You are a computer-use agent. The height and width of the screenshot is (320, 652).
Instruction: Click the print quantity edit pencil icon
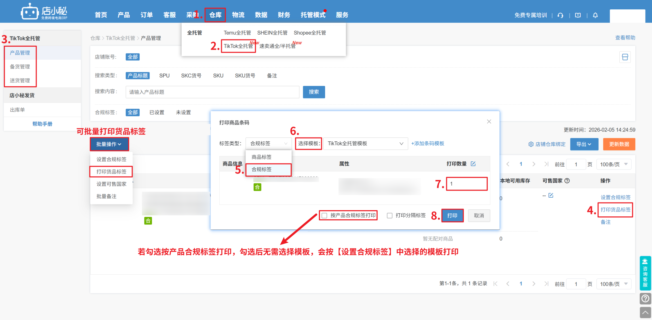(473, 164)
